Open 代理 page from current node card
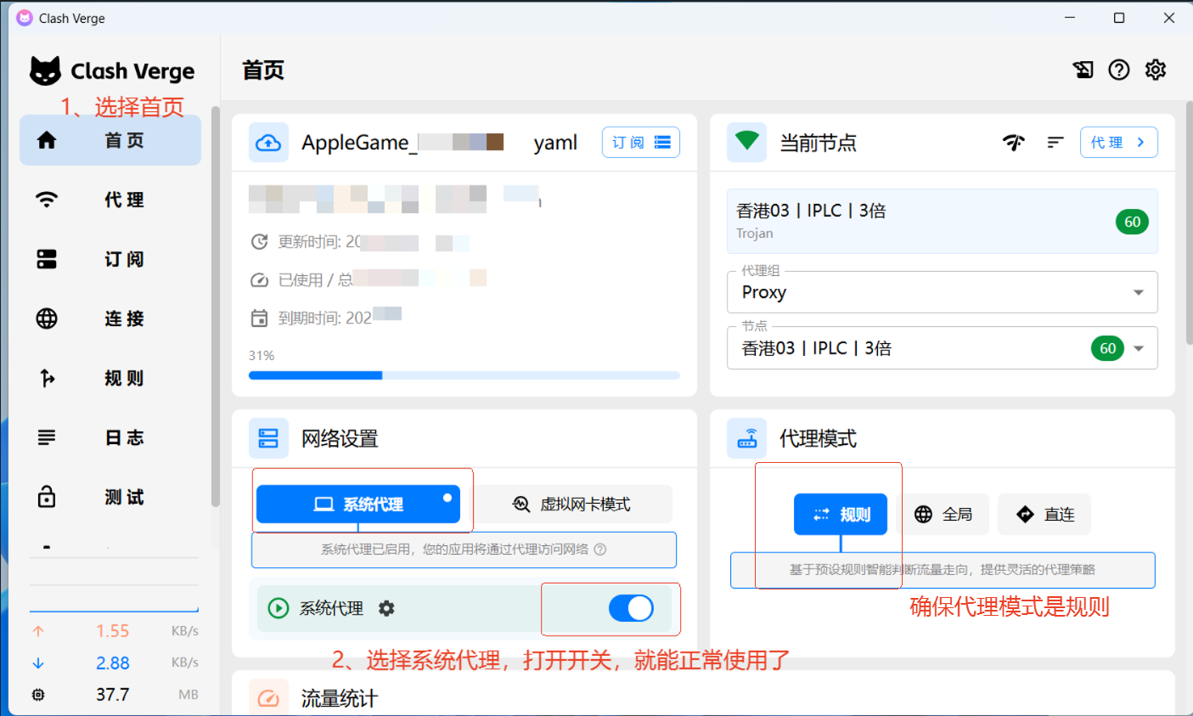The image size is (1193, 716). click(1117, 143)
